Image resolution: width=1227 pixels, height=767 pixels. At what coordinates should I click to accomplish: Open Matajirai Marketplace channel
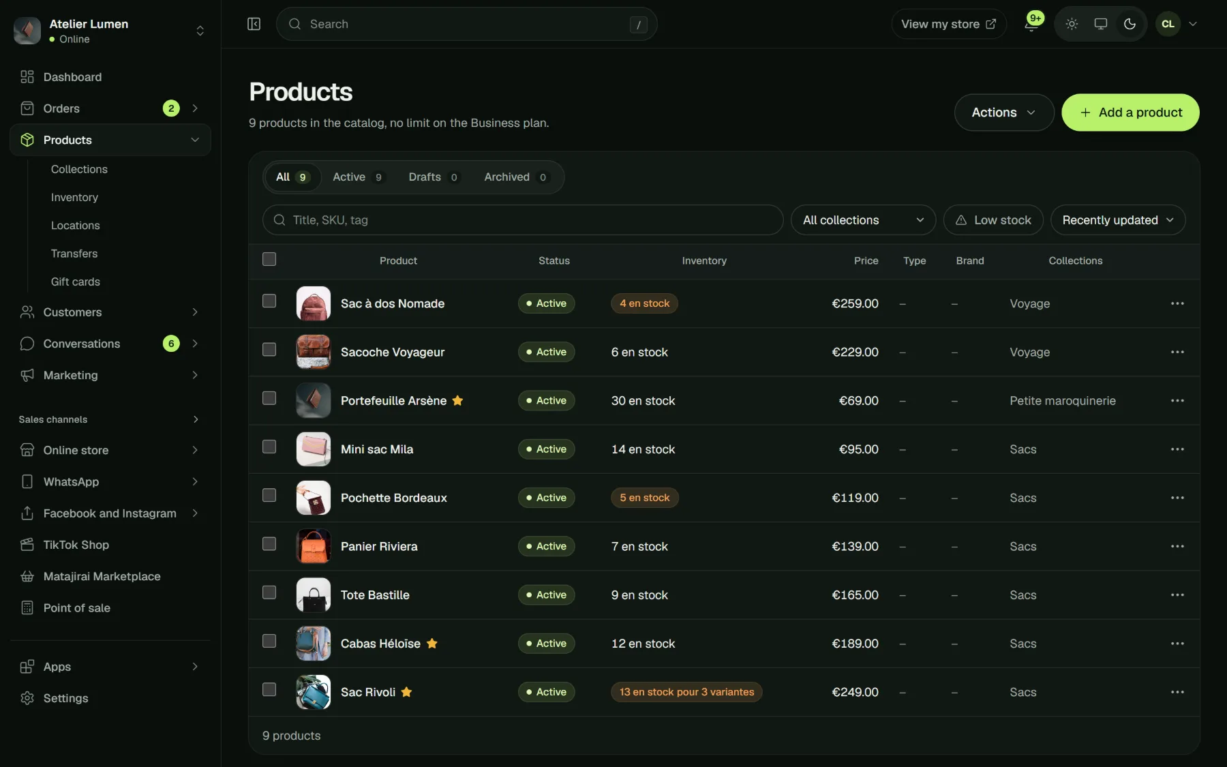pyautogui.click(x=110, y=576)
